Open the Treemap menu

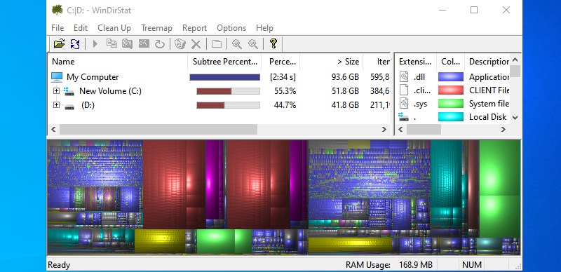[156, 28]
